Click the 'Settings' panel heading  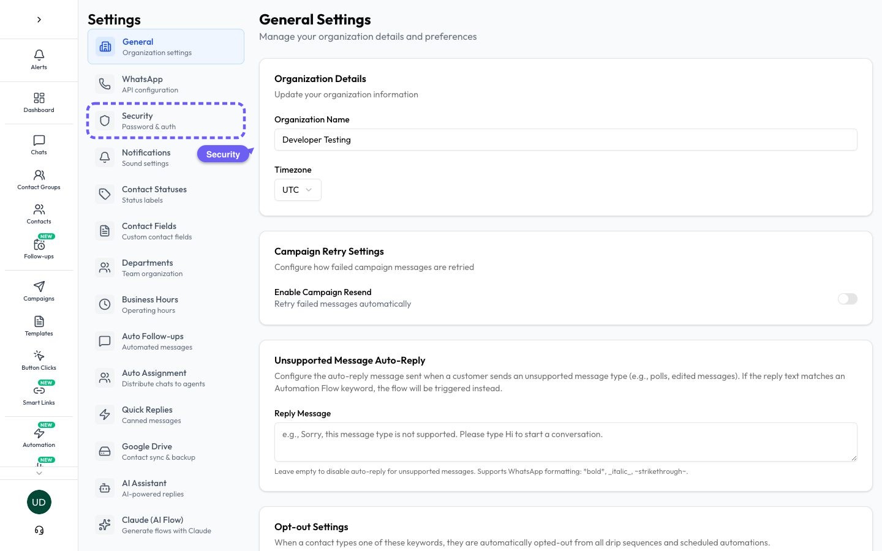point(115,20)
